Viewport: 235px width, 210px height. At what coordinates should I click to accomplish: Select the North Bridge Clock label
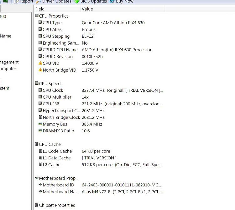tap(61, 117)
